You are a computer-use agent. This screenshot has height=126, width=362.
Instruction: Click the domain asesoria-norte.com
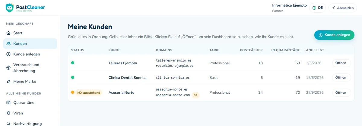[173, 95]
